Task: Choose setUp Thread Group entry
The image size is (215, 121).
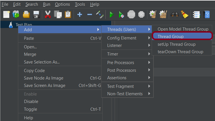Action: pos(177,44)
